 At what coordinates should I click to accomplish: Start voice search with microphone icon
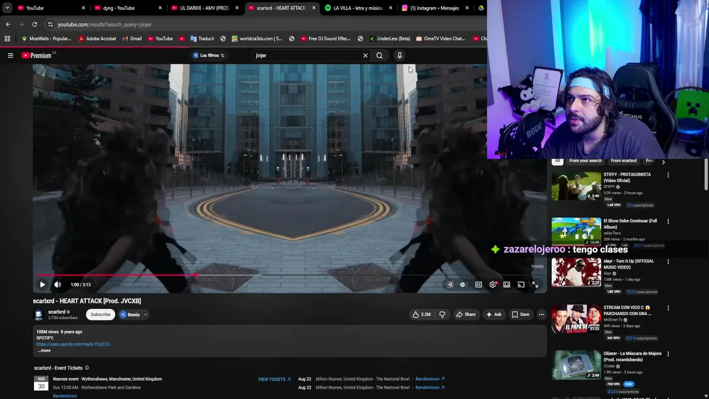(x=399, y=55)
